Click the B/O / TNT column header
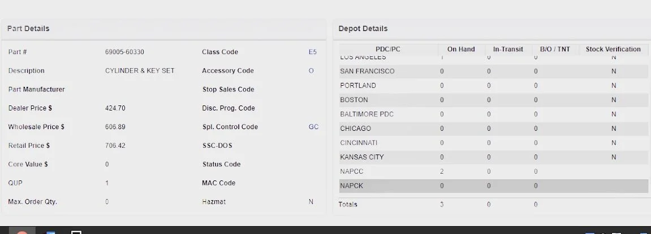Image resolution: width=651 pixels, height=234 pixels. [x=555, y=50]
